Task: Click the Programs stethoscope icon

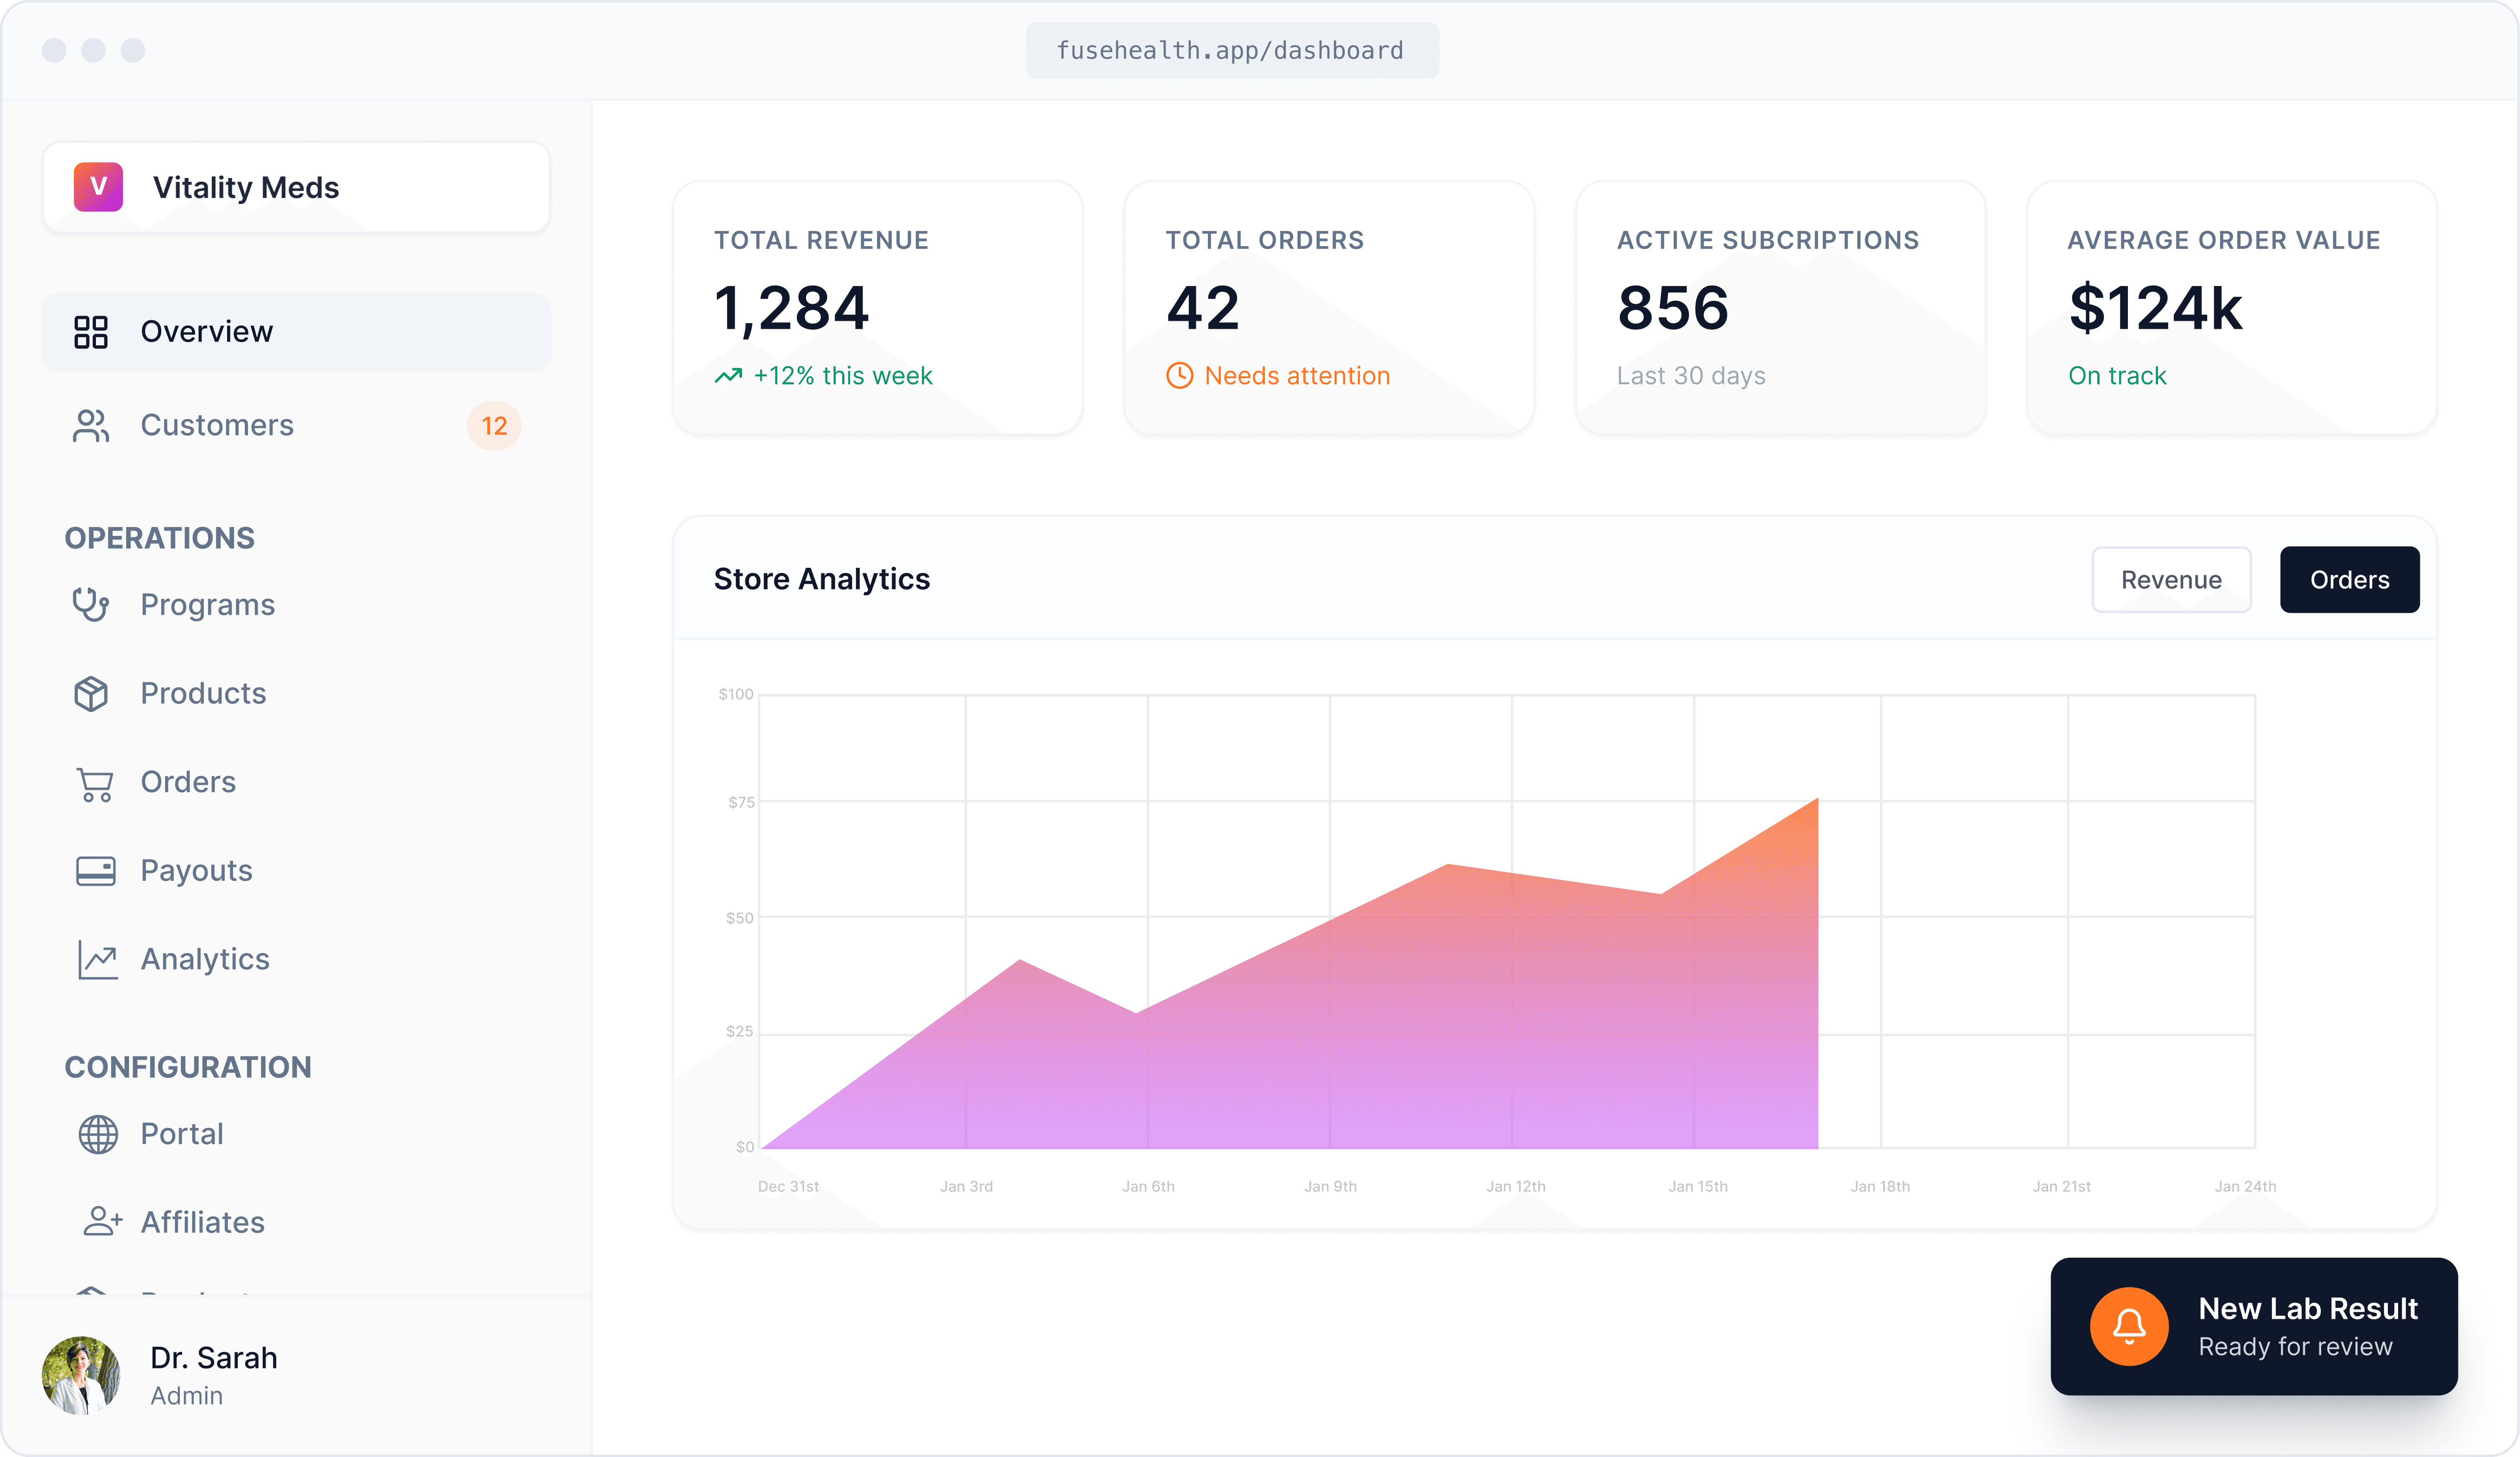Action: pos(91,605)
